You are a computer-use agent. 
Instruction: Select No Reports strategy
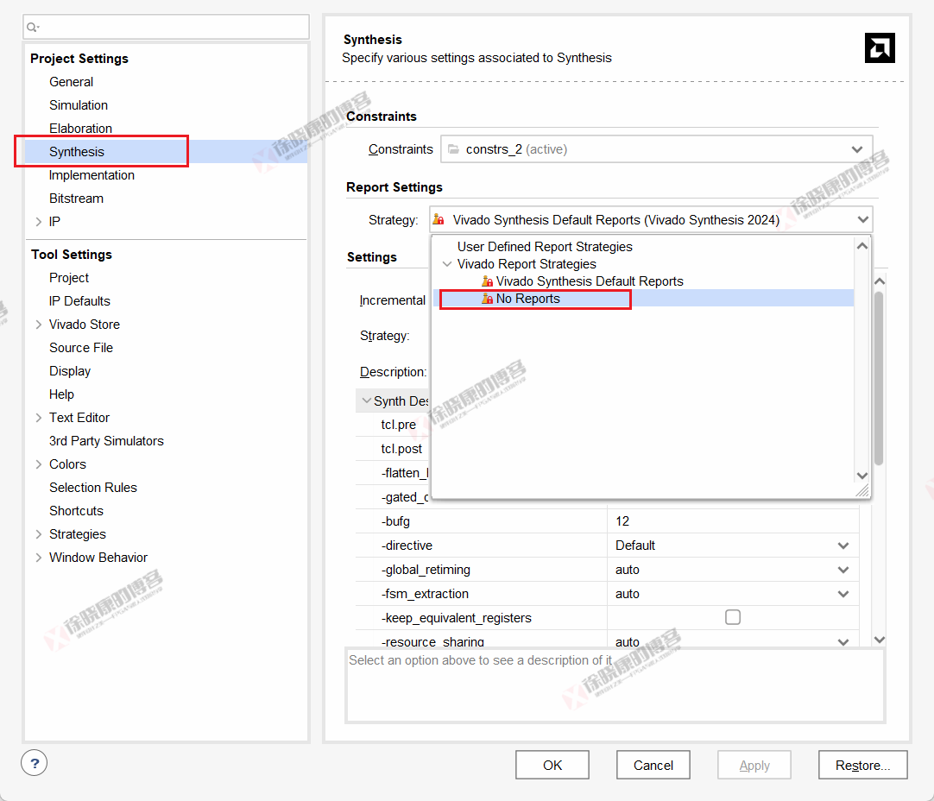point(643,299)
